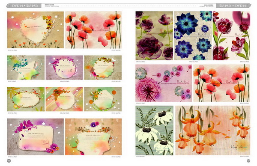Choose the scalloped frame with crescent moon

[103, 68]
